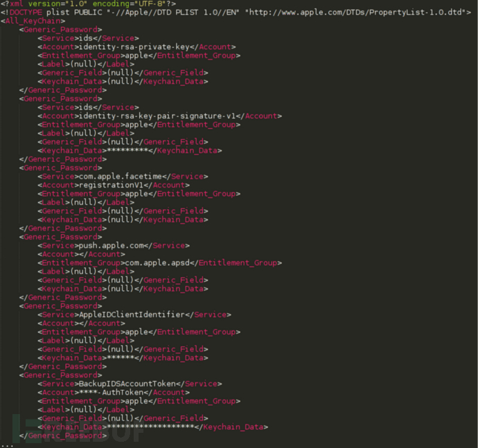
Task: Select the identity-rsa-key-pair-signature-v1 account value
Action: click(x=157, y=116)
